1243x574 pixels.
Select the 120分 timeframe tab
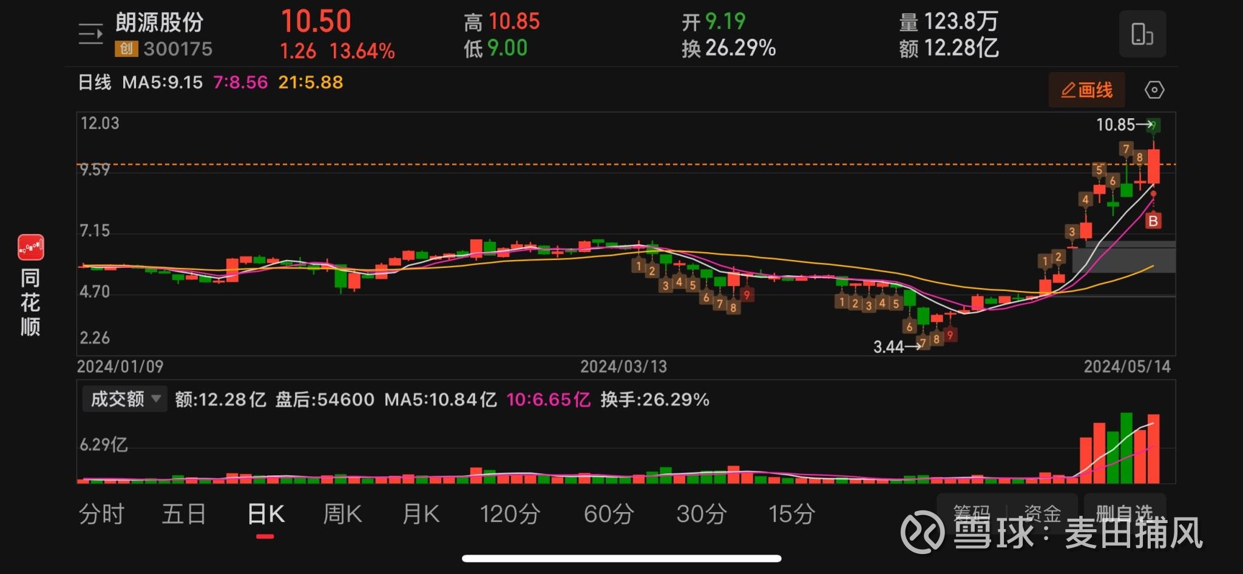(x=510, y=514)
